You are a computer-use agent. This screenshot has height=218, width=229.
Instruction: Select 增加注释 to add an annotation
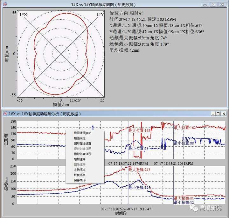pos(80,159)
